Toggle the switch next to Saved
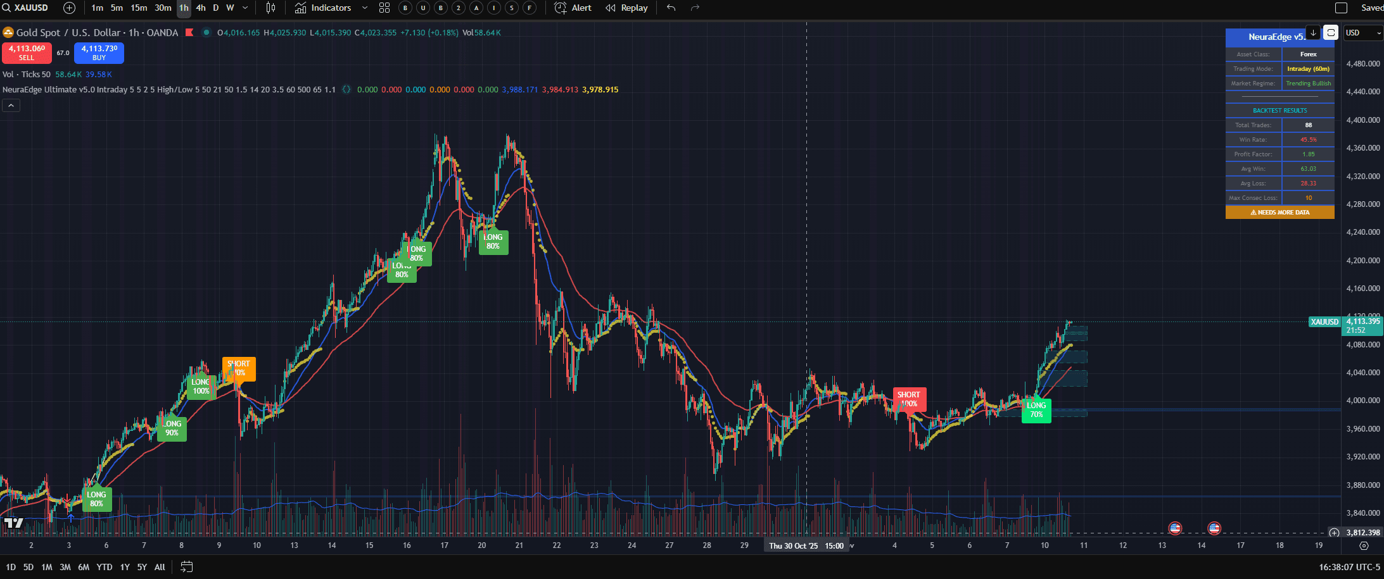 pyautogui.click(x=1341, y=8)
